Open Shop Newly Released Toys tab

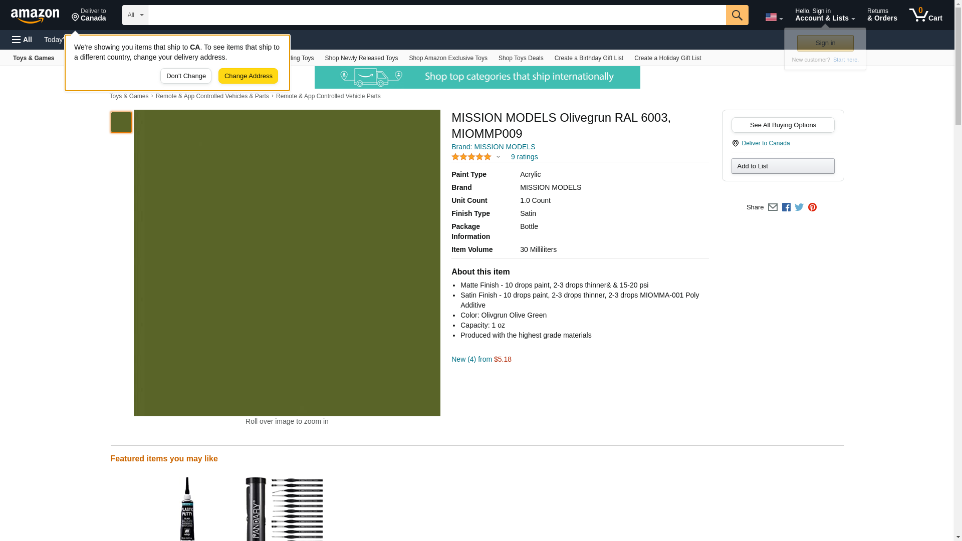pyautogui.click(x=361, y=58)
